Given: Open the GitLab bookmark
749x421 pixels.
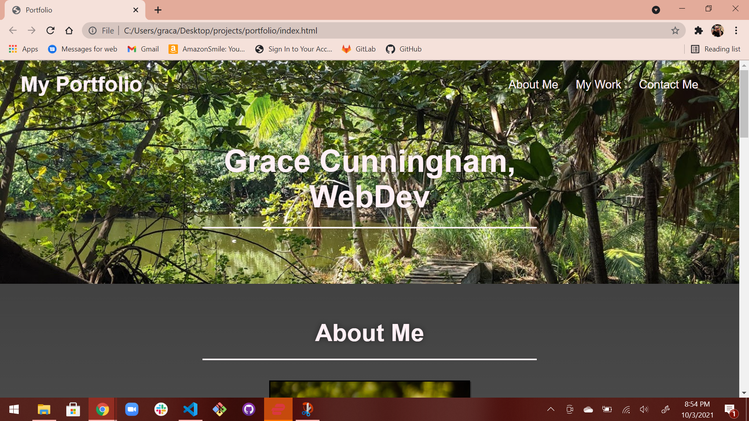Looking at the screenshot, I should pos(359,49).
